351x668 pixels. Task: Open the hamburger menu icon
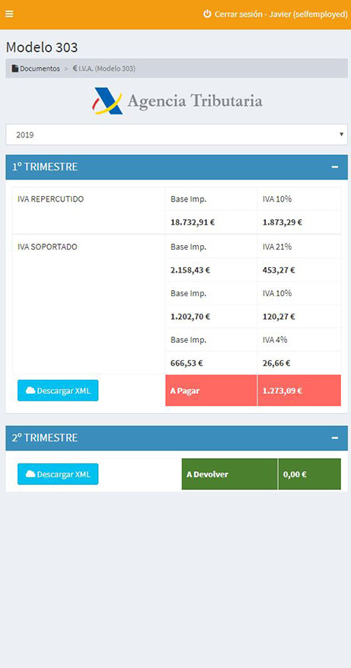click(9, 14)
